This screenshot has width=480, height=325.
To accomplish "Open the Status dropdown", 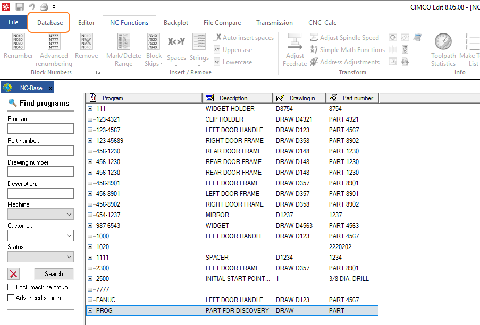I will pos(40,257).
